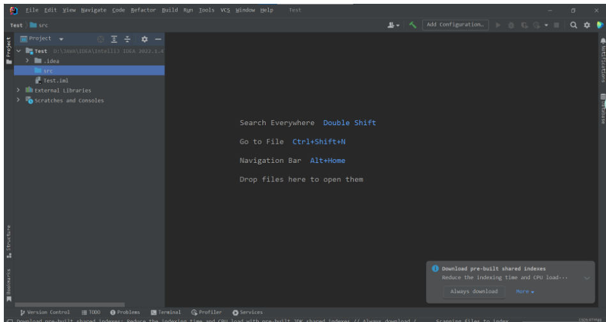The height and width of the screenshot is (322, 606).
Task: Open Search Everywhere magnifier icon
Action: (573, 25)
